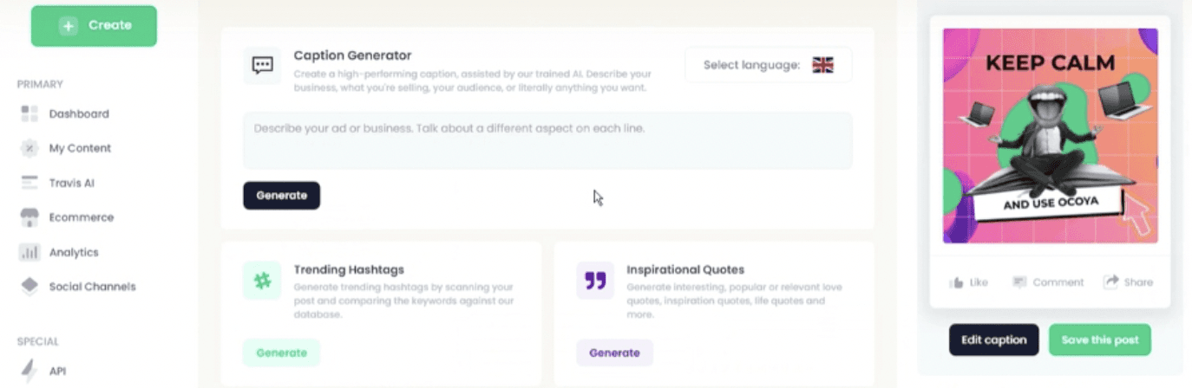Generate trending hashtags
Screen dimensions: 1192x388
281,352
